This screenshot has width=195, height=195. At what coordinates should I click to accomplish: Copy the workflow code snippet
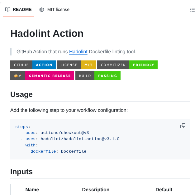click(x=183, y=126)
